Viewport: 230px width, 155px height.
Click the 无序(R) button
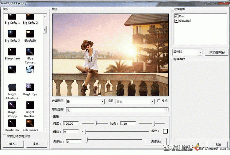coord(156,142)
